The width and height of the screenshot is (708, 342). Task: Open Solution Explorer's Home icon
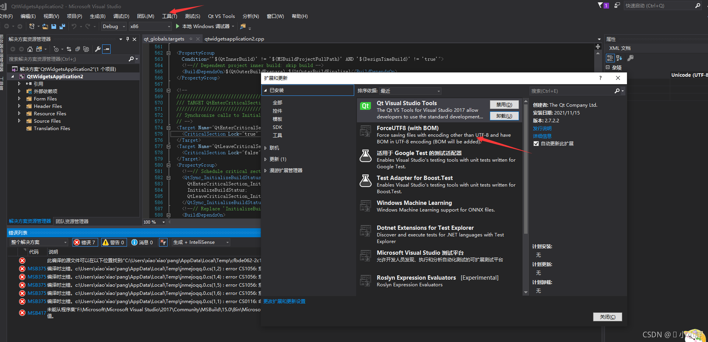(x=30, y=49)
